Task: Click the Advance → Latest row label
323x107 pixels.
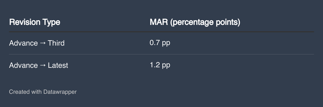Action: coord(39,65)
